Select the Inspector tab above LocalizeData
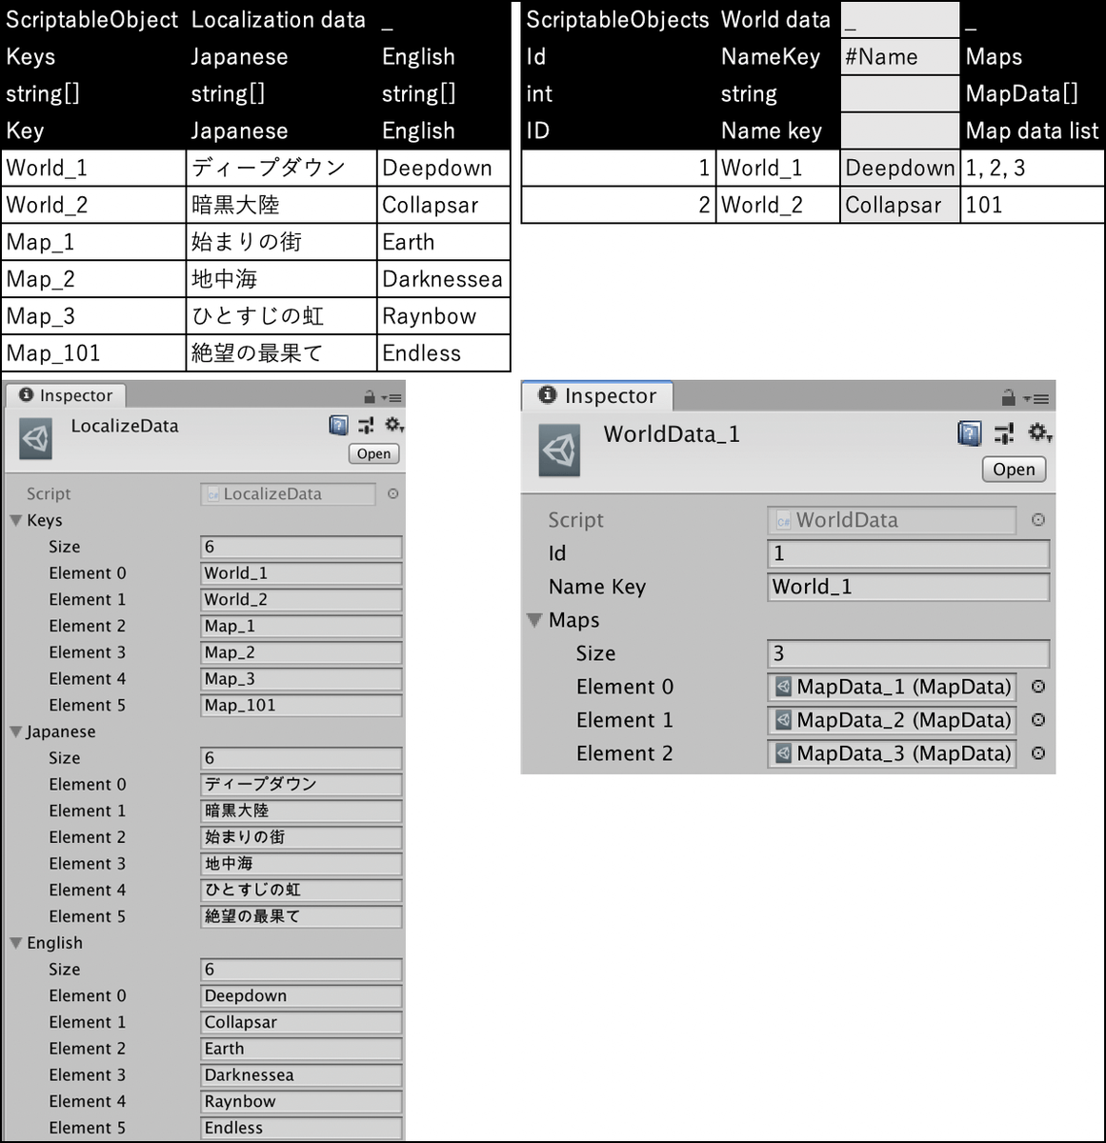 pyautogui.click(x=66, y=395)
